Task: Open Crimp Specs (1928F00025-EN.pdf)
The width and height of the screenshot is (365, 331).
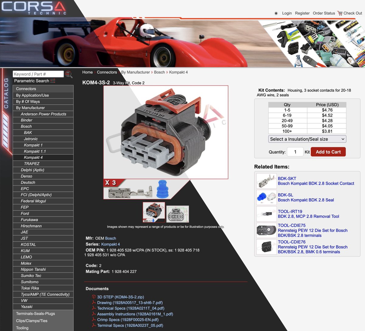Action: 128,319
